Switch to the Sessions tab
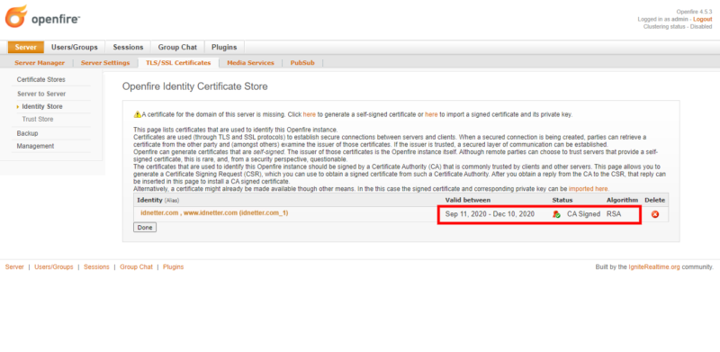720x352 pixels. [x=128, y=47]
